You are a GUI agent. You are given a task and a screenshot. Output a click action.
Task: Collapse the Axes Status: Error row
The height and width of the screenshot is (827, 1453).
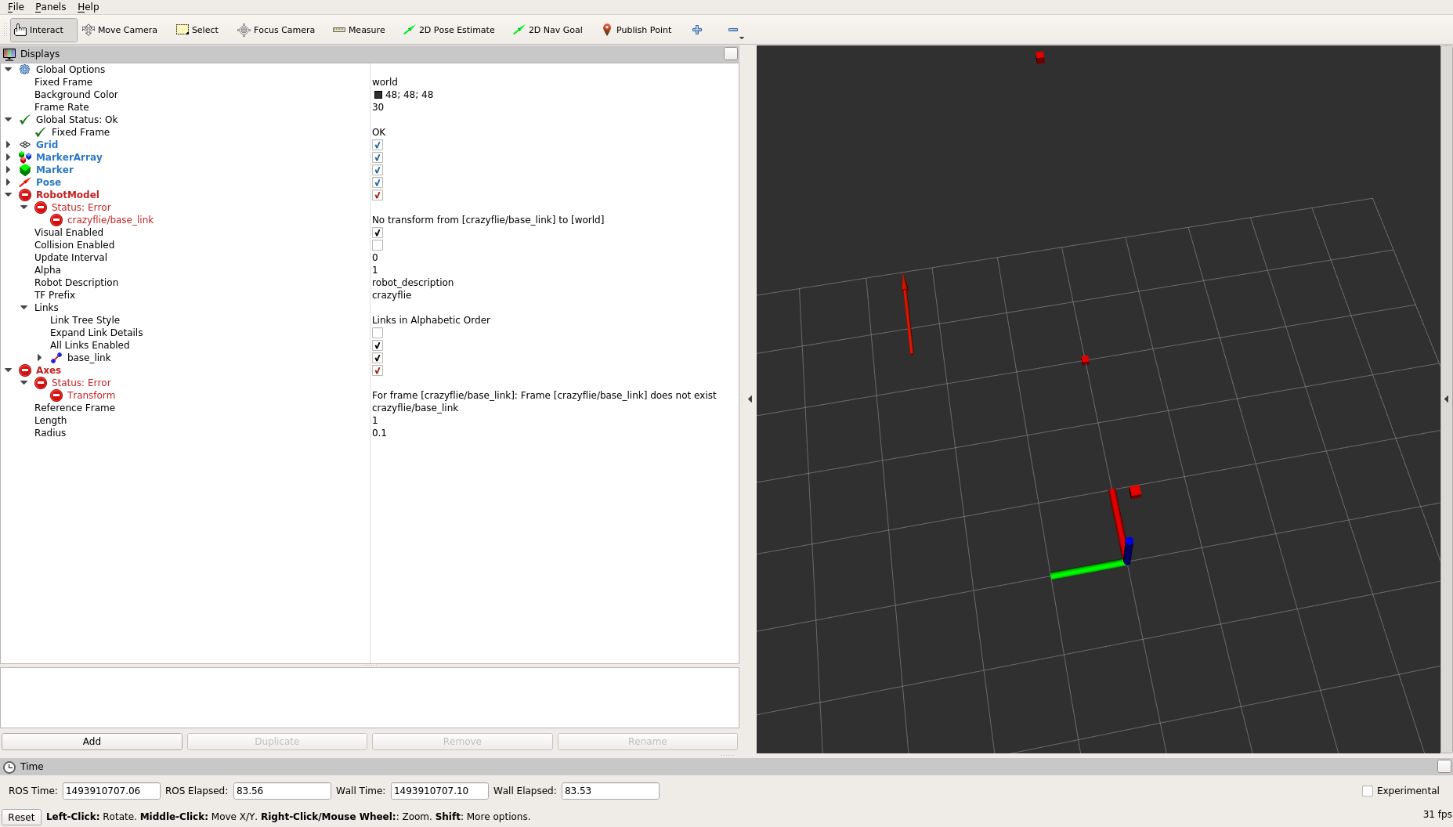coord(24,383)
